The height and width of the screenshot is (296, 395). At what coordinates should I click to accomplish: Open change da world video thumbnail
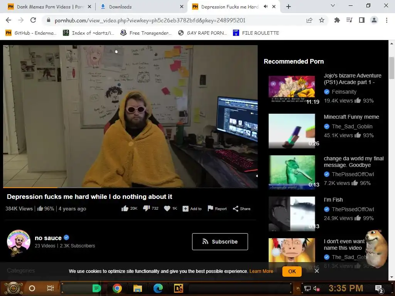click(292, 172)
